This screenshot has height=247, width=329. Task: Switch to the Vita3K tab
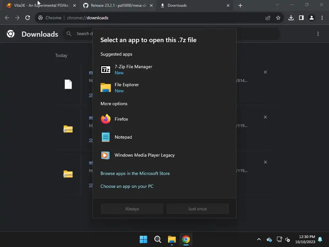[41, 5]
